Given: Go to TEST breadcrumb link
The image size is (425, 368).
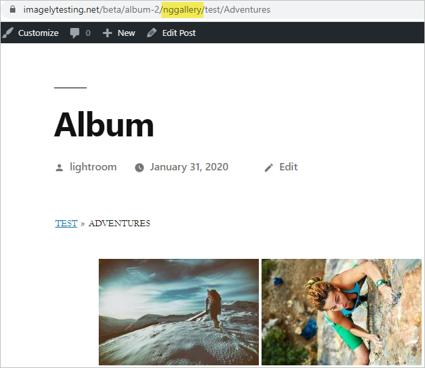Looking at the screenshot, I should 66,224.
